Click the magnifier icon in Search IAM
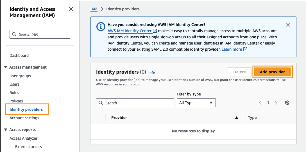 (14, 34)
